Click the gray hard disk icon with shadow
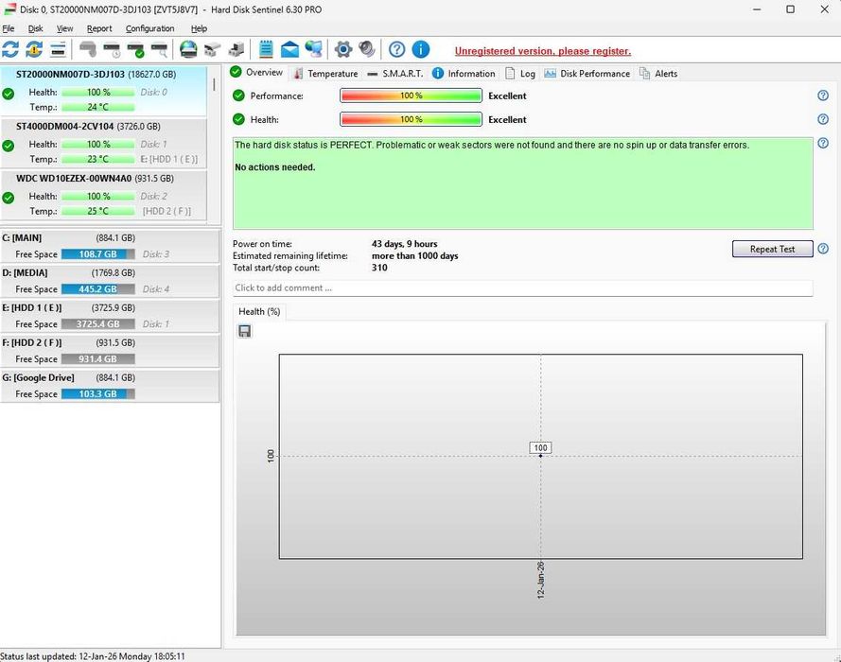 coord(87,49)
